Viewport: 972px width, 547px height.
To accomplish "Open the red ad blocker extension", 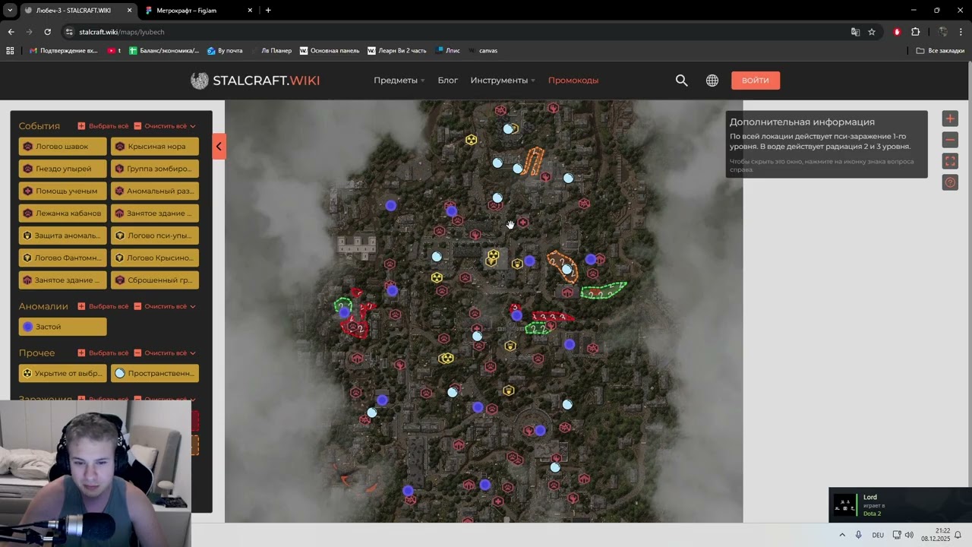I will pos(897,32).
